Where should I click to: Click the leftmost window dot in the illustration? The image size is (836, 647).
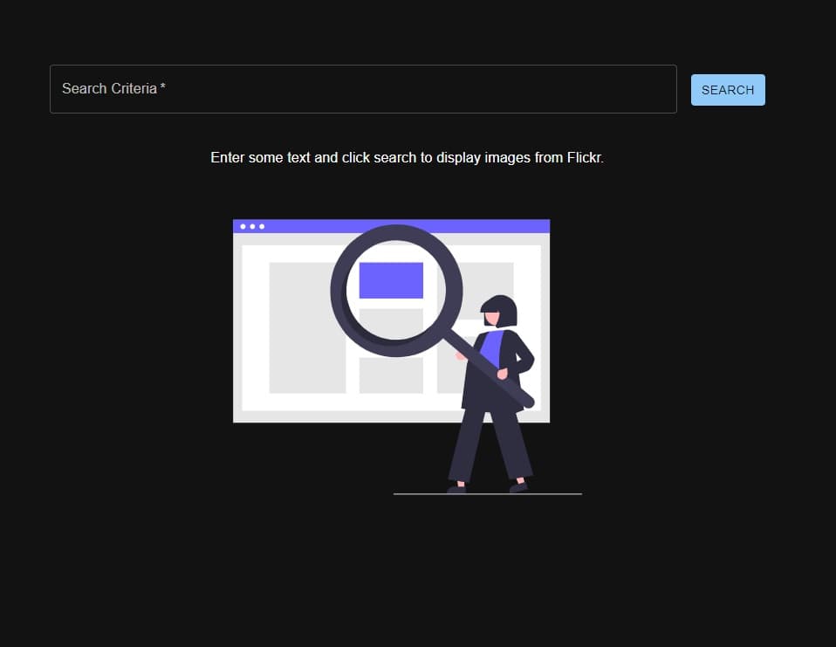point(244,226)
